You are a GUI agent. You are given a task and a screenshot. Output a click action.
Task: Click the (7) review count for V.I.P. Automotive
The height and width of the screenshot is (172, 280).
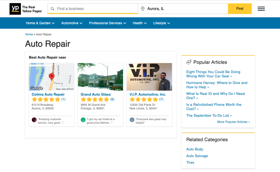click(x=161, y=99)
